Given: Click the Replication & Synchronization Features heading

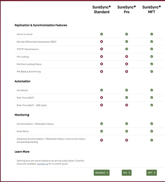Looking at the screenshot, I should pos(41,25).
